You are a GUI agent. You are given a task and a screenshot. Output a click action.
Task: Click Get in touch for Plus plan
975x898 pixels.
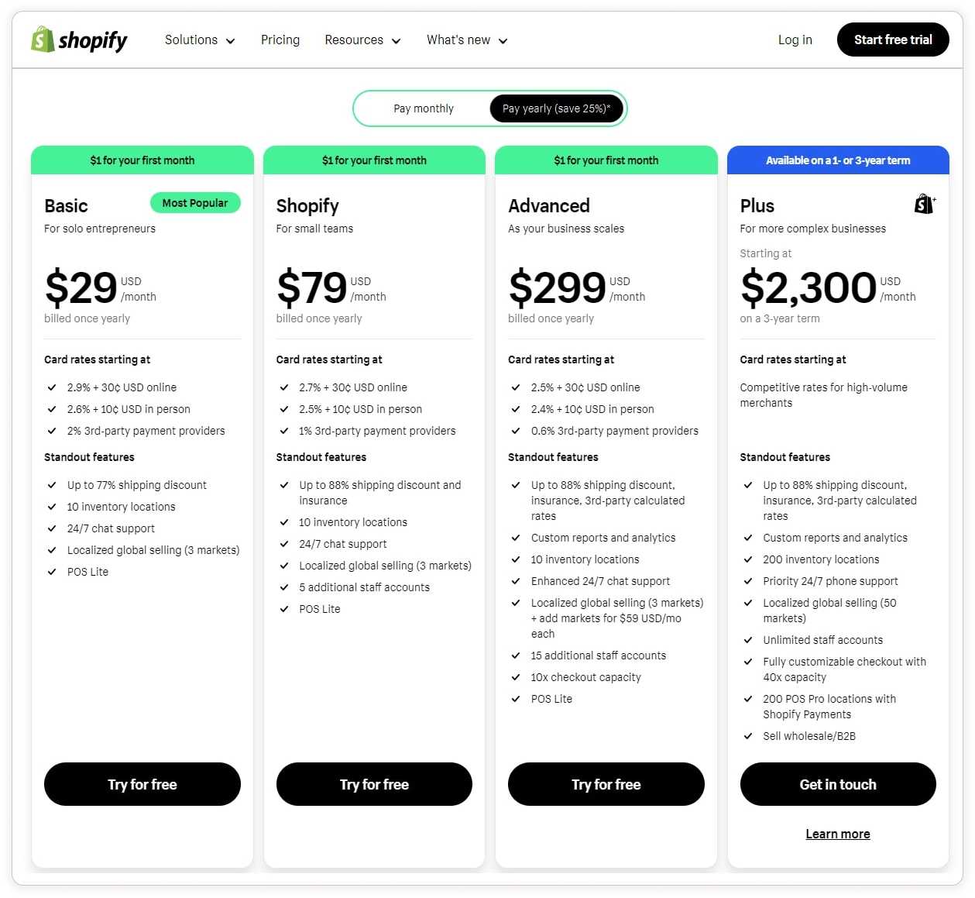pos(838,784)
